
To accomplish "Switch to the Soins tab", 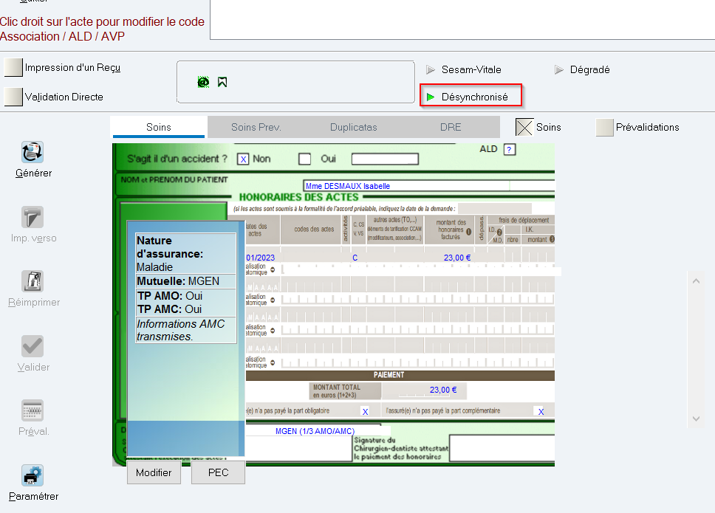I will tap(159, 127).
